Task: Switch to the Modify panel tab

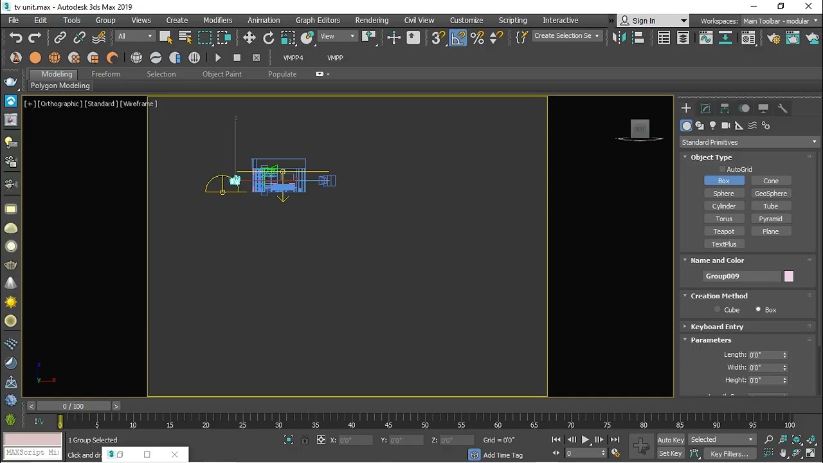Action: point(705,109)
